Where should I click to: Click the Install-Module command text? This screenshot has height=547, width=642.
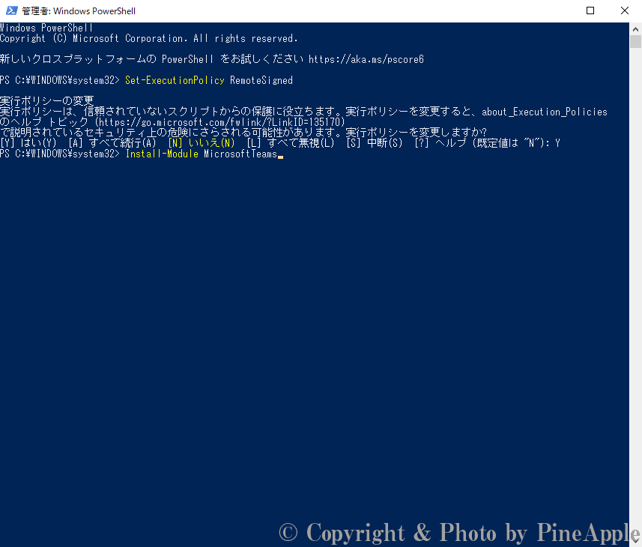click(x=162, y=154)
